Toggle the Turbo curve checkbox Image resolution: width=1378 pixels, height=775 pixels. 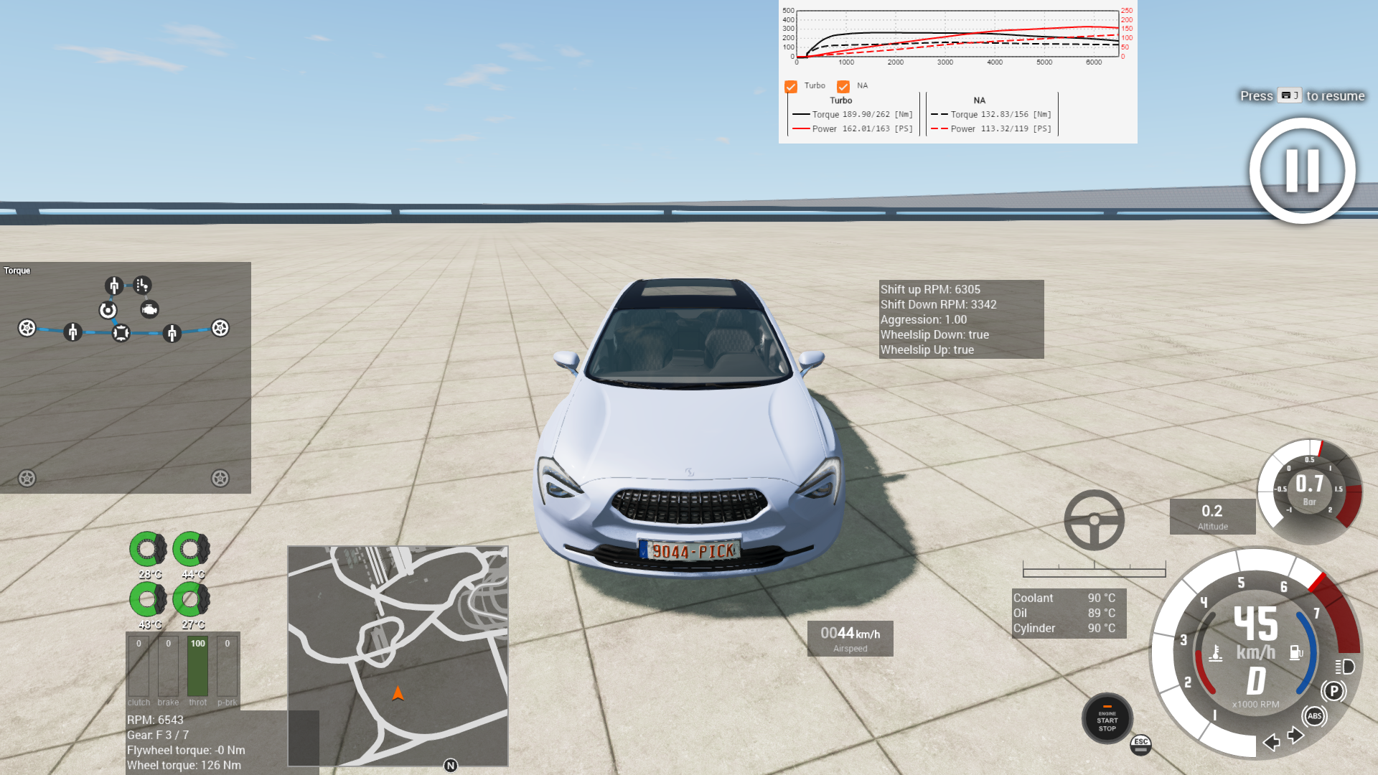791,86
